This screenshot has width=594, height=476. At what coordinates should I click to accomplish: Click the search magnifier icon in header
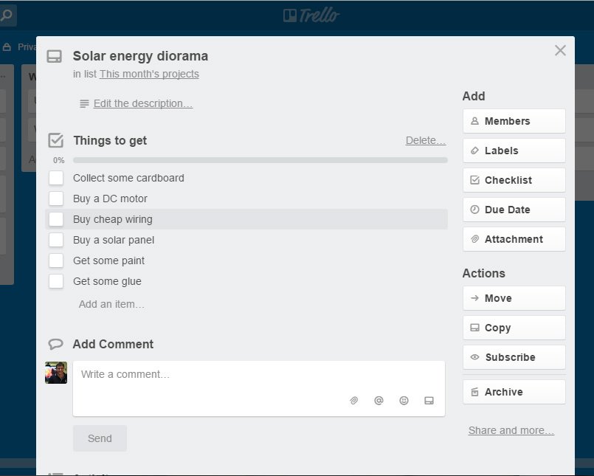(6, 15)
